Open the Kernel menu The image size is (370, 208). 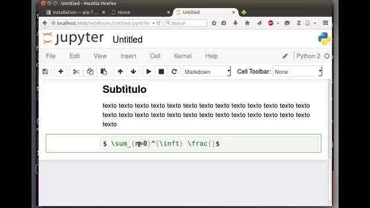[x=183, y=56]
